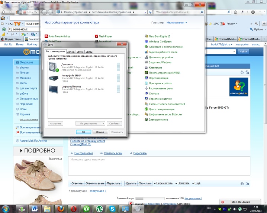Expand the По умолчанию dropdown arrow
267x213 pixels.
point(103,124)
